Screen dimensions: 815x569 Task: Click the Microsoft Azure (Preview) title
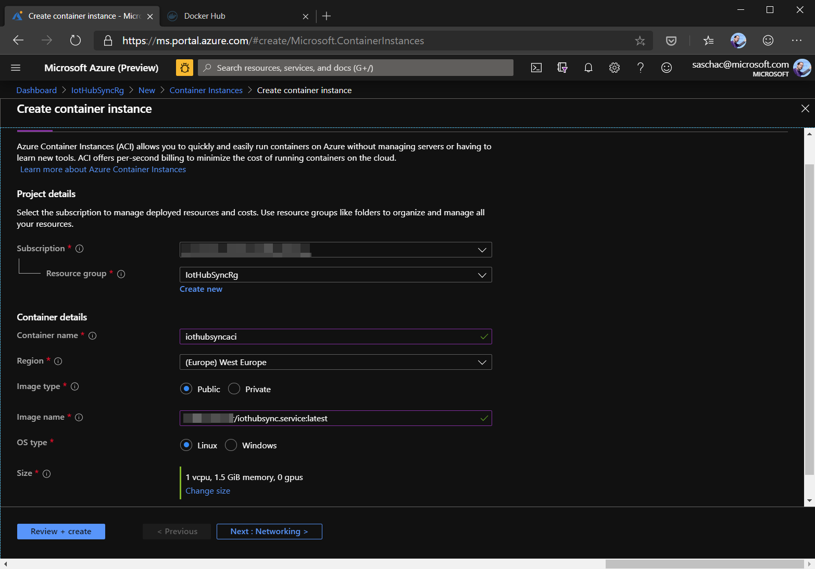(102, 68)
